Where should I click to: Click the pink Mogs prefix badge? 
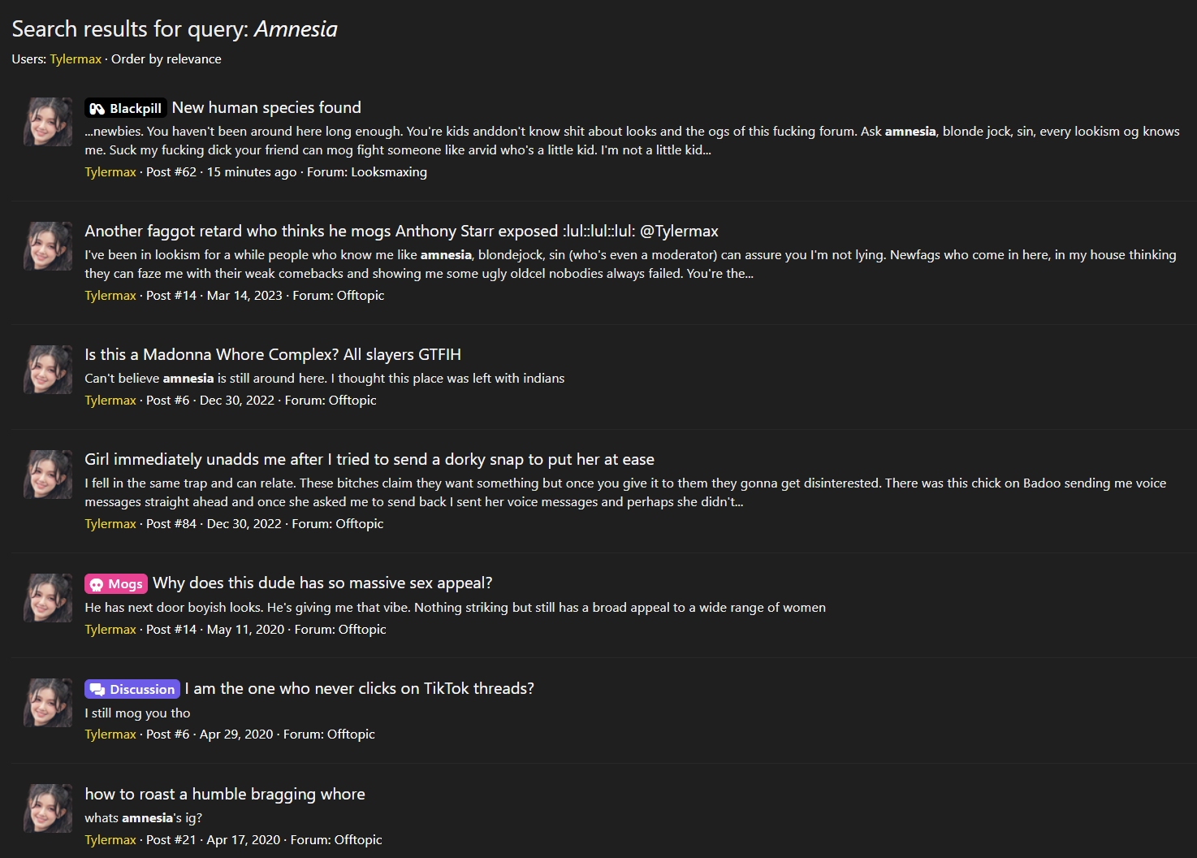(x=116, y=584)
